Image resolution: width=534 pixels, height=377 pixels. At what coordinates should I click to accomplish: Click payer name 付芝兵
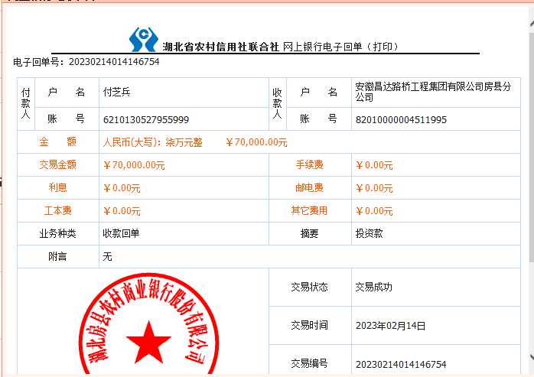tap(117, 92)
